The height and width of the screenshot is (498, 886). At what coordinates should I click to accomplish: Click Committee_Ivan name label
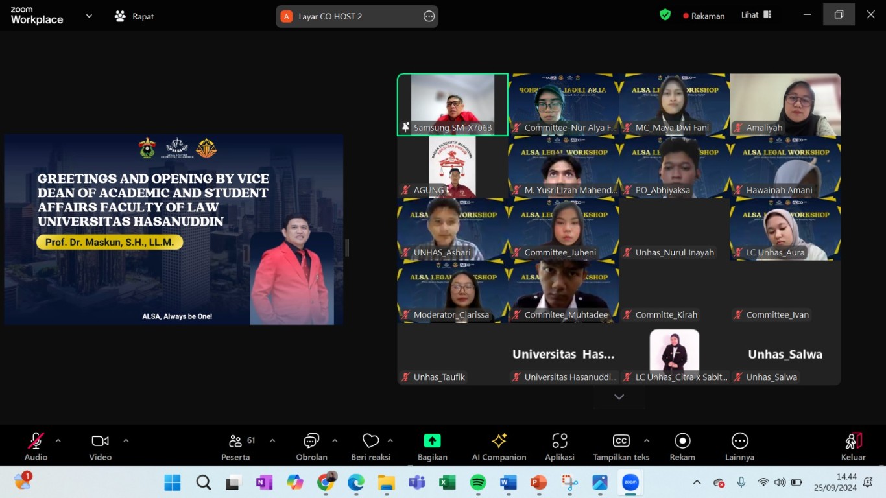(777, 314)
